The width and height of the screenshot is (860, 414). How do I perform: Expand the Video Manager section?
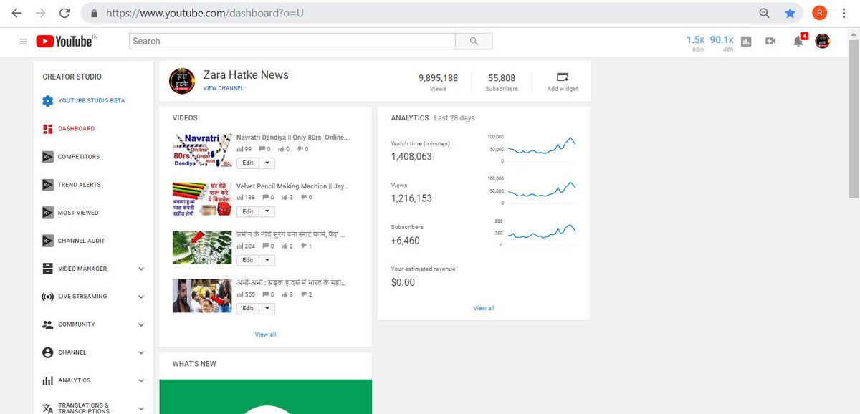141,269
